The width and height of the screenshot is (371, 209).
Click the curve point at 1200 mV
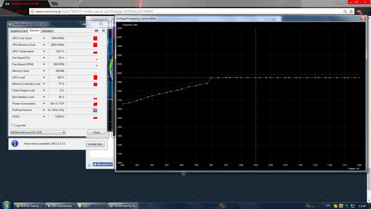[x=359, y=77]
